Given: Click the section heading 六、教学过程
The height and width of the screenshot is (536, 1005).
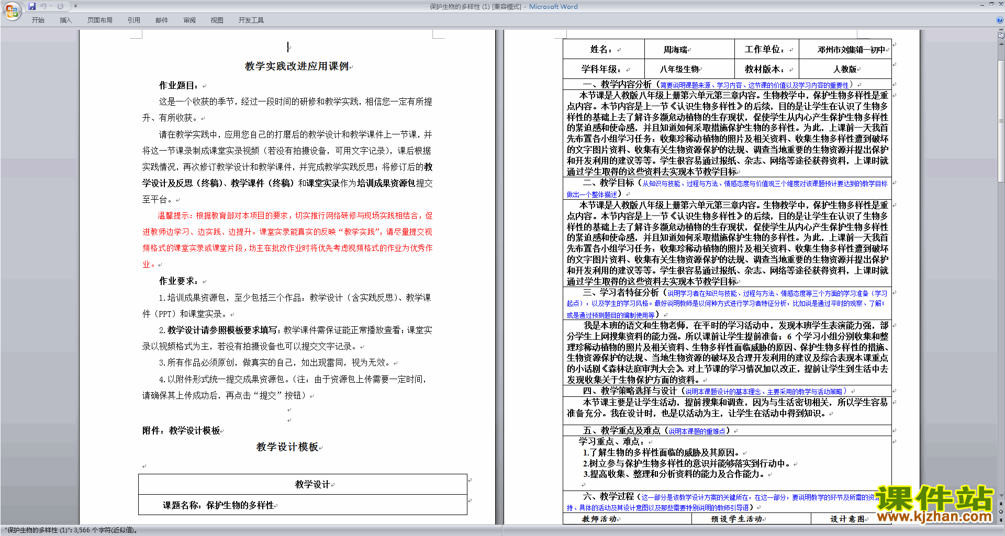Looking at the screenshot, I should click(x=608, y=496).
